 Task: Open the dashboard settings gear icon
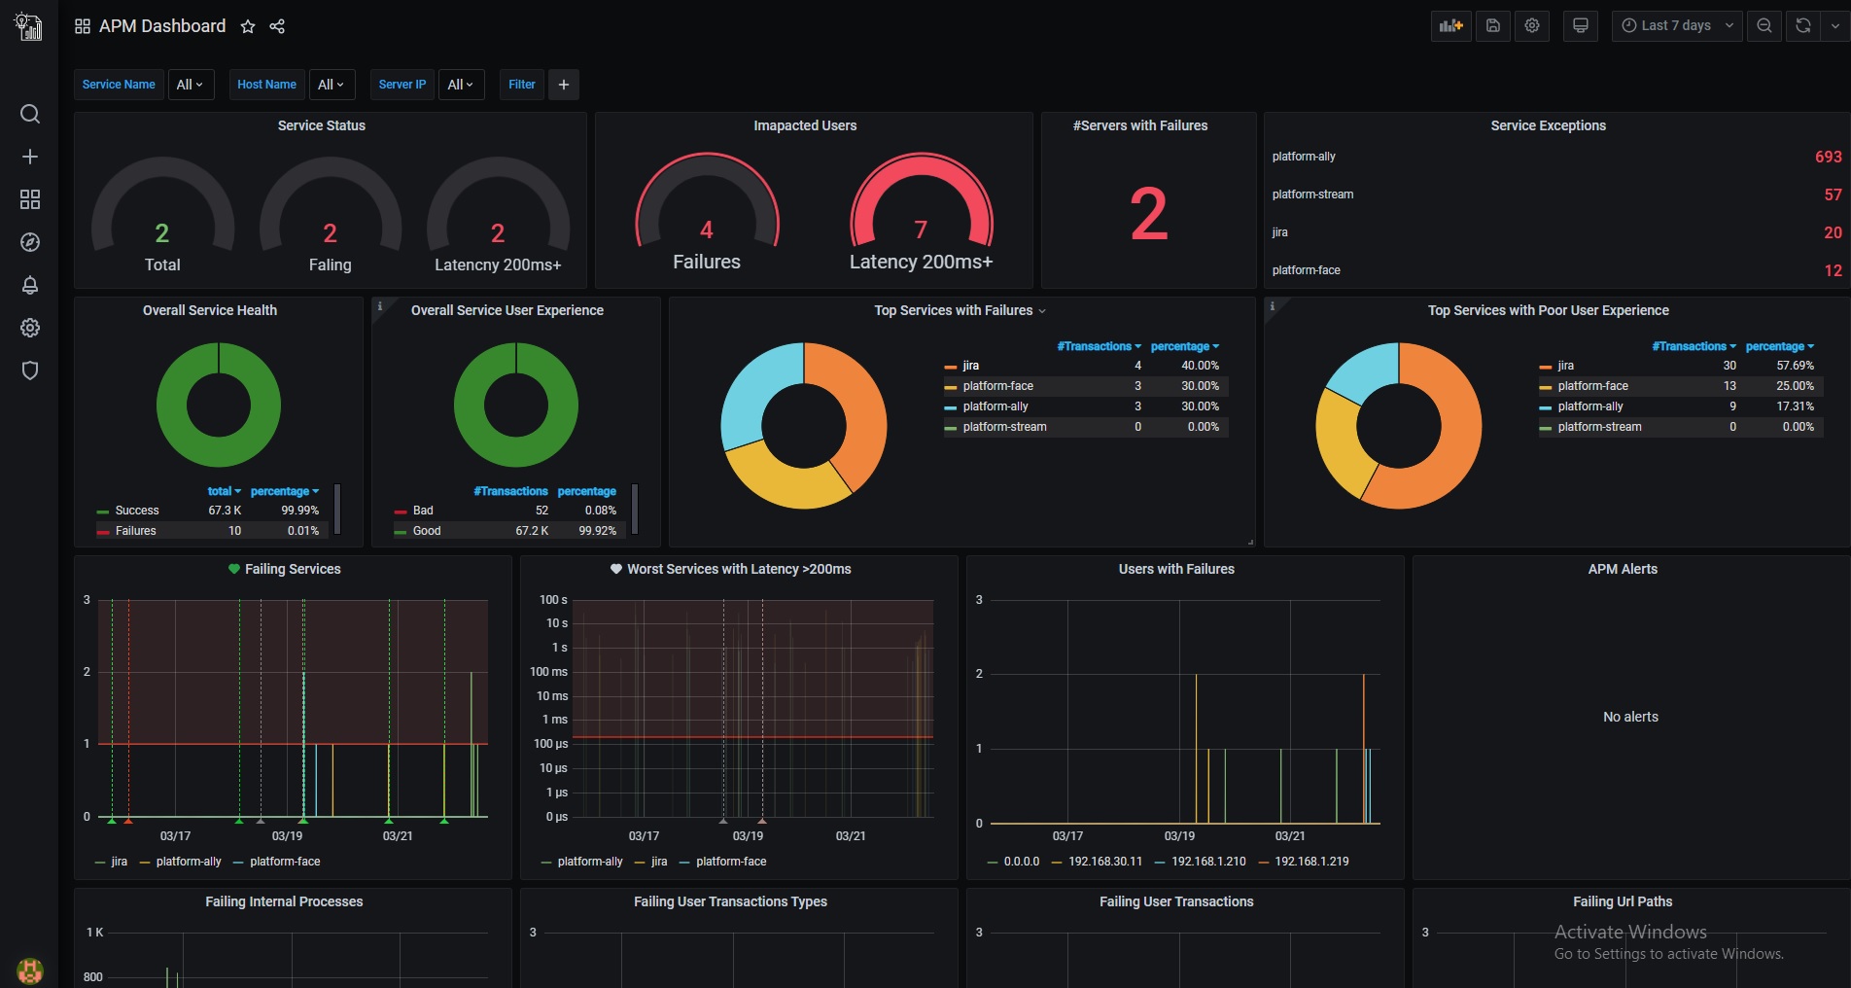tap(1532, 26)
